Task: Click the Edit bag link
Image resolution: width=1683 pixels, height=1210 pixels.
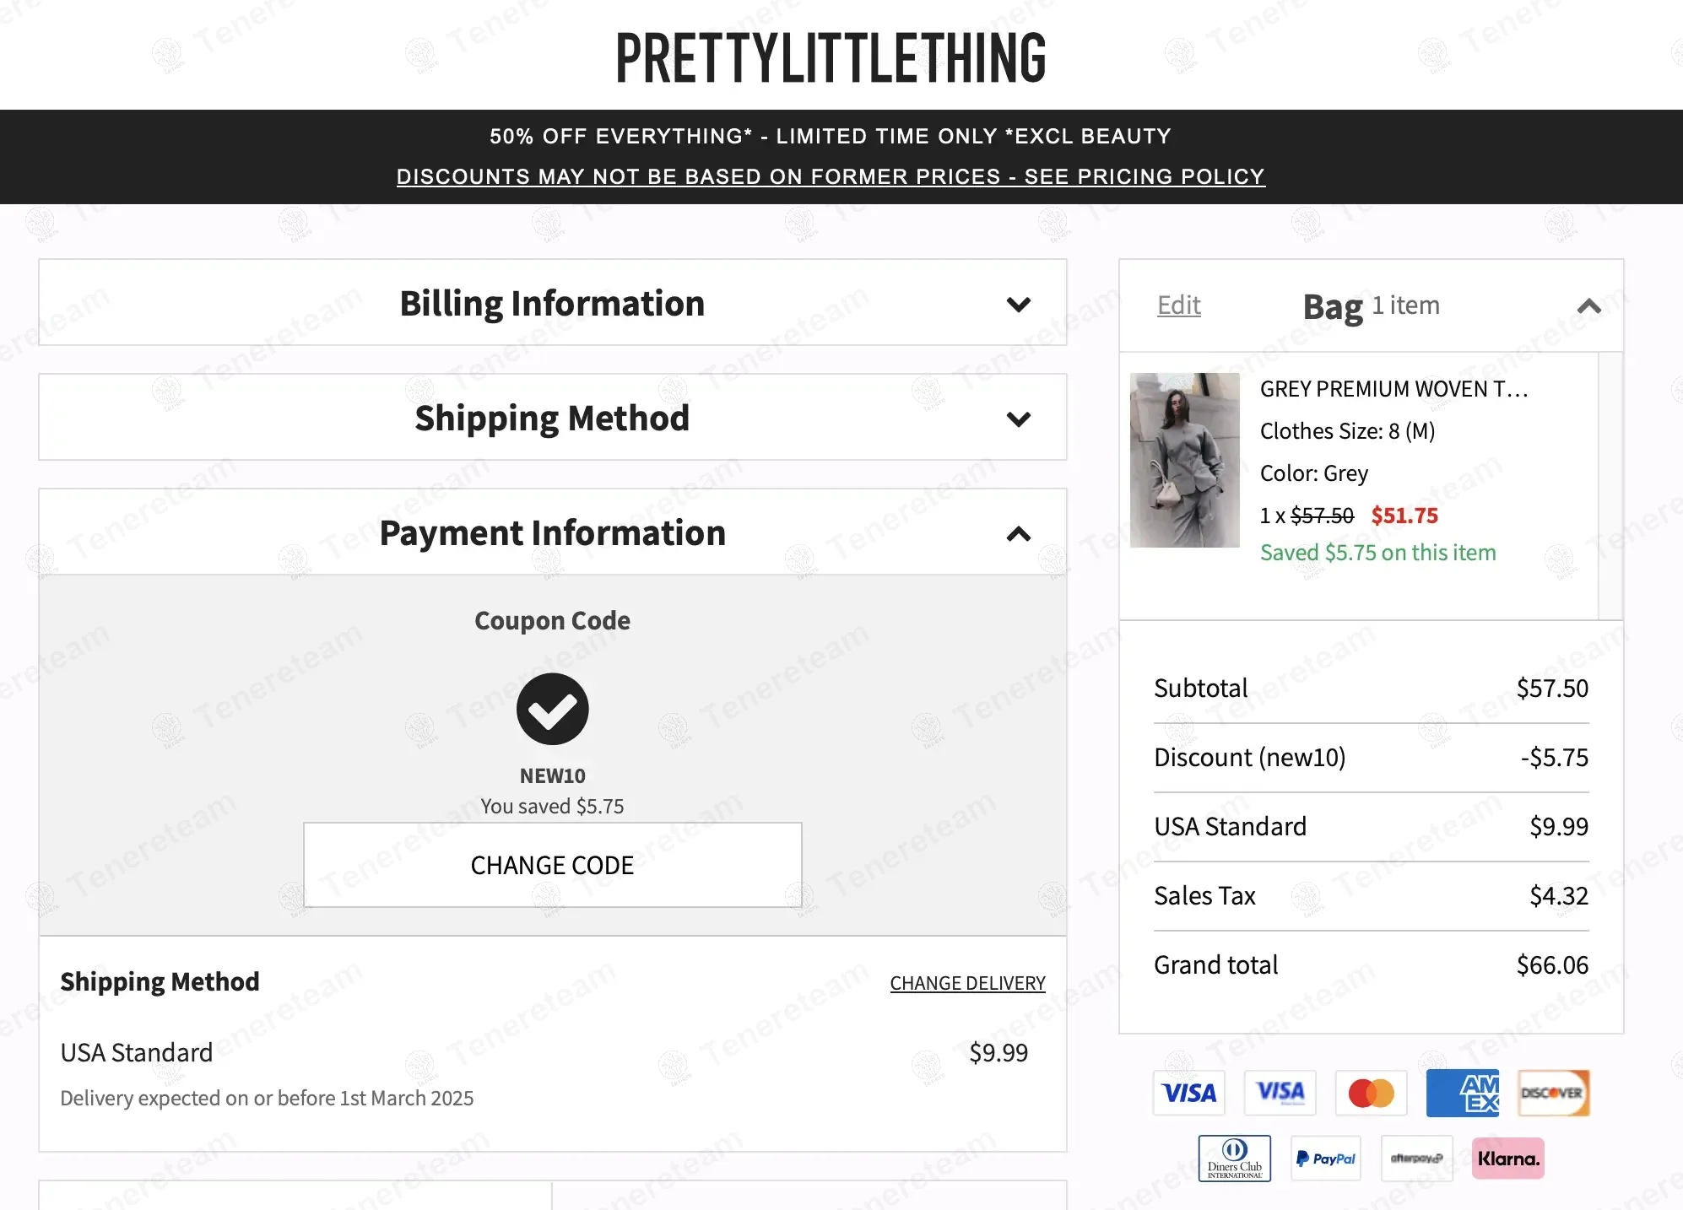Action: (x=1178, y=305)
